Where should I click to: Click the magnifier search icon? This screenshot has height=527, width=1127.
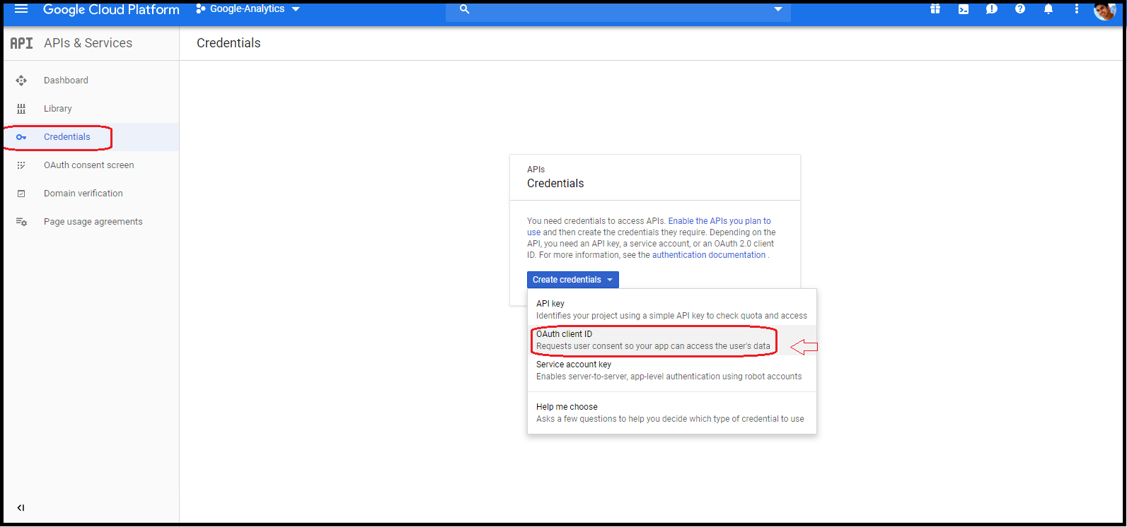pyautogui.click(x=465, y=9)
